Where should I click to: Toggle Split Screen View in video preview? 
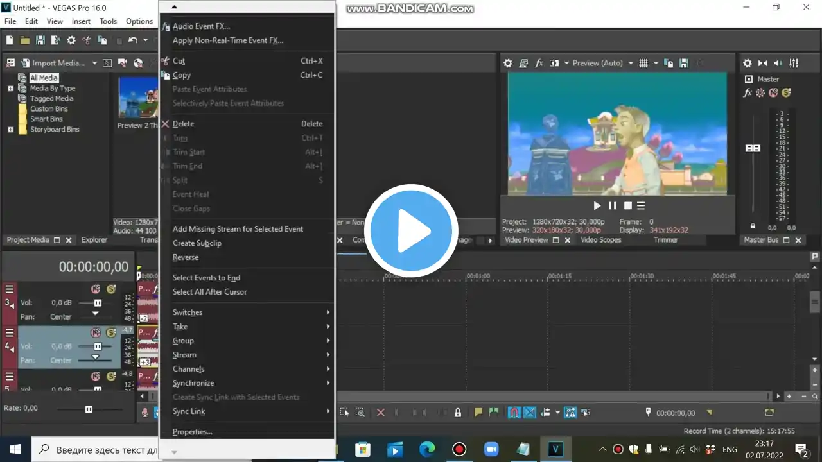[554, 63]
